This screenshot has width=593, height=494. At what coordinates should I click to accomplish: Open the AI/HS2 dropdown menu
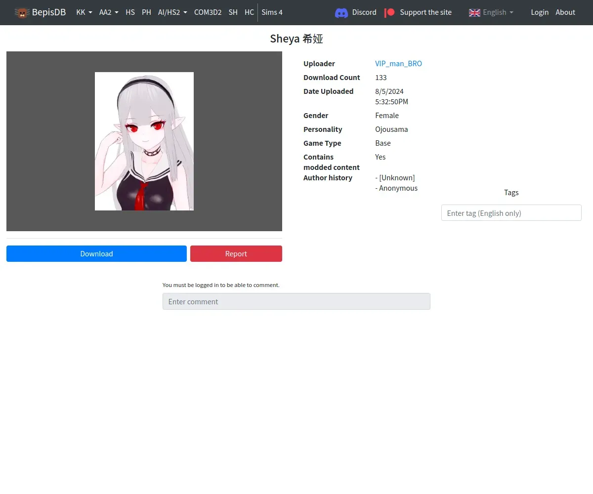point(172,12)
